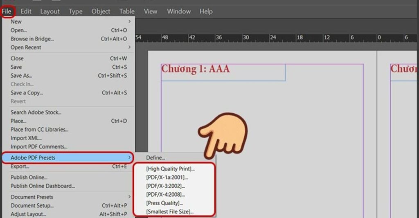This screenshot has height=218, width=419.
Task: Expand the Document Presets submenu
Action: (x=68, y=197)
